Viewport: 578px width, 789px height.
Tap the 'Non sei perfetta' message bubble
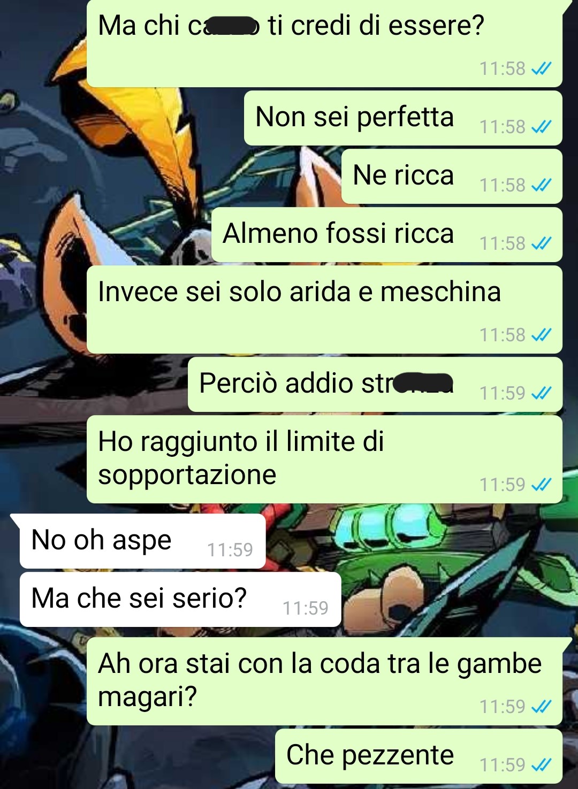403,118
